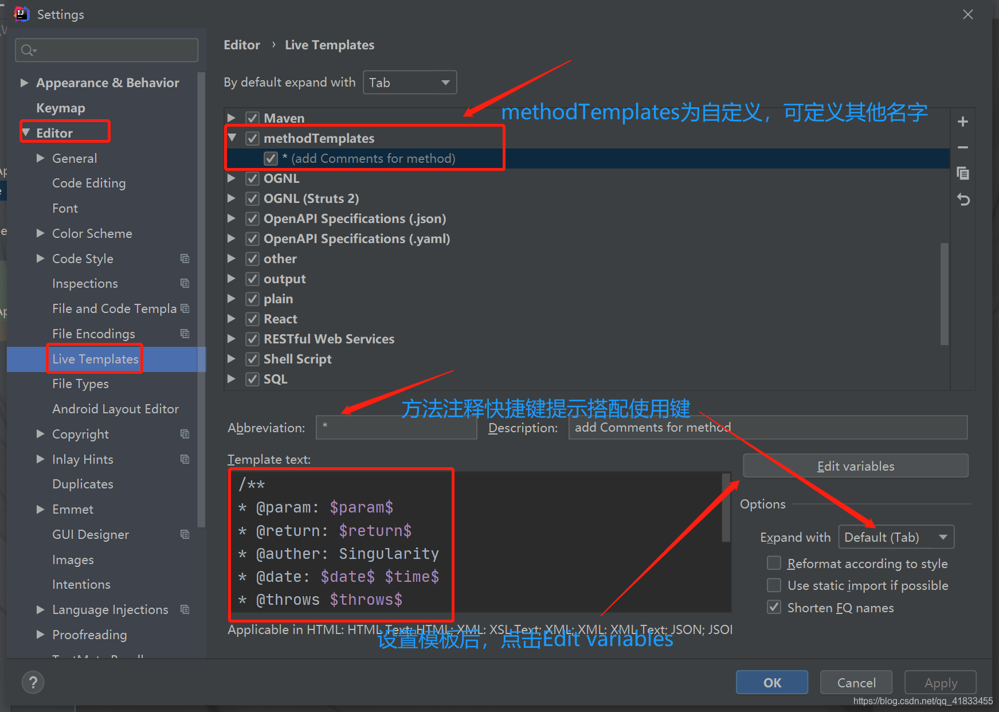Viewport: 999px width, 712px height.
Task: Toggle the plain group checkbox
Action: coord(252,299)
